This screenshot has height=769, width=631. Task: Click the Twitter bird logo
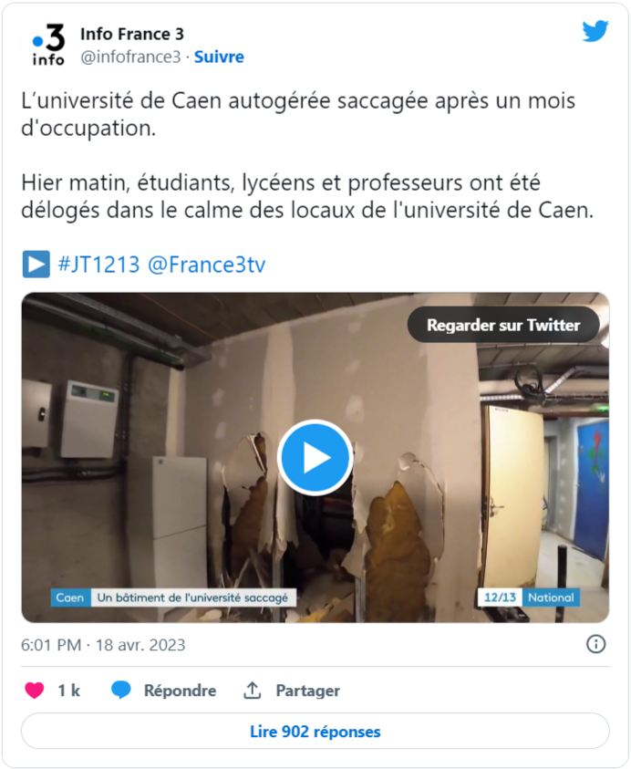pyautogui.click(x=595, y=31)
